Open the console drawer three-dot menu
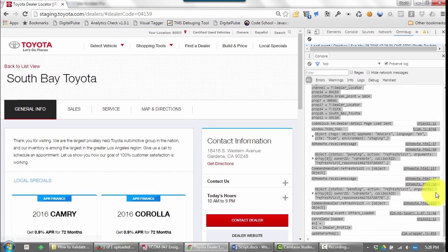Image resolution: width=448 pixels, height=252 pixels. pyautogui.click(x=309, y=56)
